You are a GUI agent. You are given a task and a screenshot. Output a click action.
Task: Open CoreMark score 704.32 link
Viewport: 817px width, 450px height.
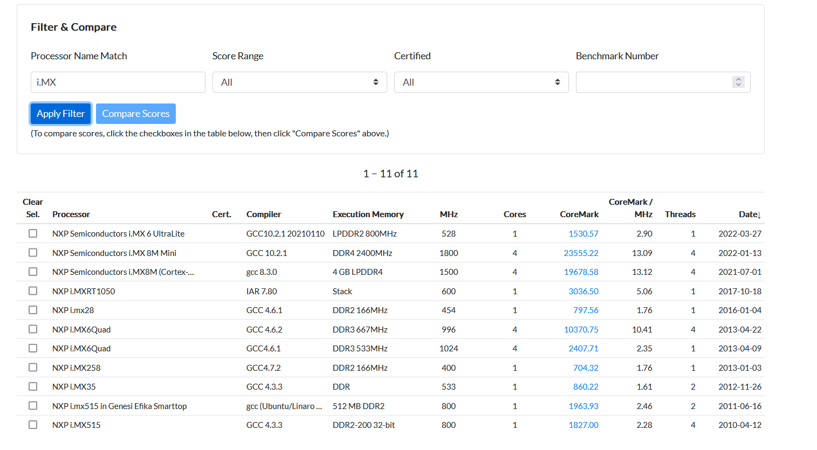pyautogui.click(x=586, y=368)
